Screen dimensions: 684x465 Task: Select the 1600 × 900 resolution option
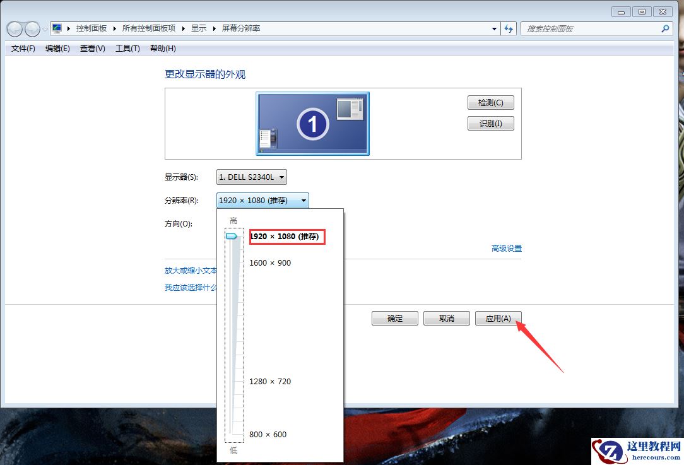(x=270, y=262)
